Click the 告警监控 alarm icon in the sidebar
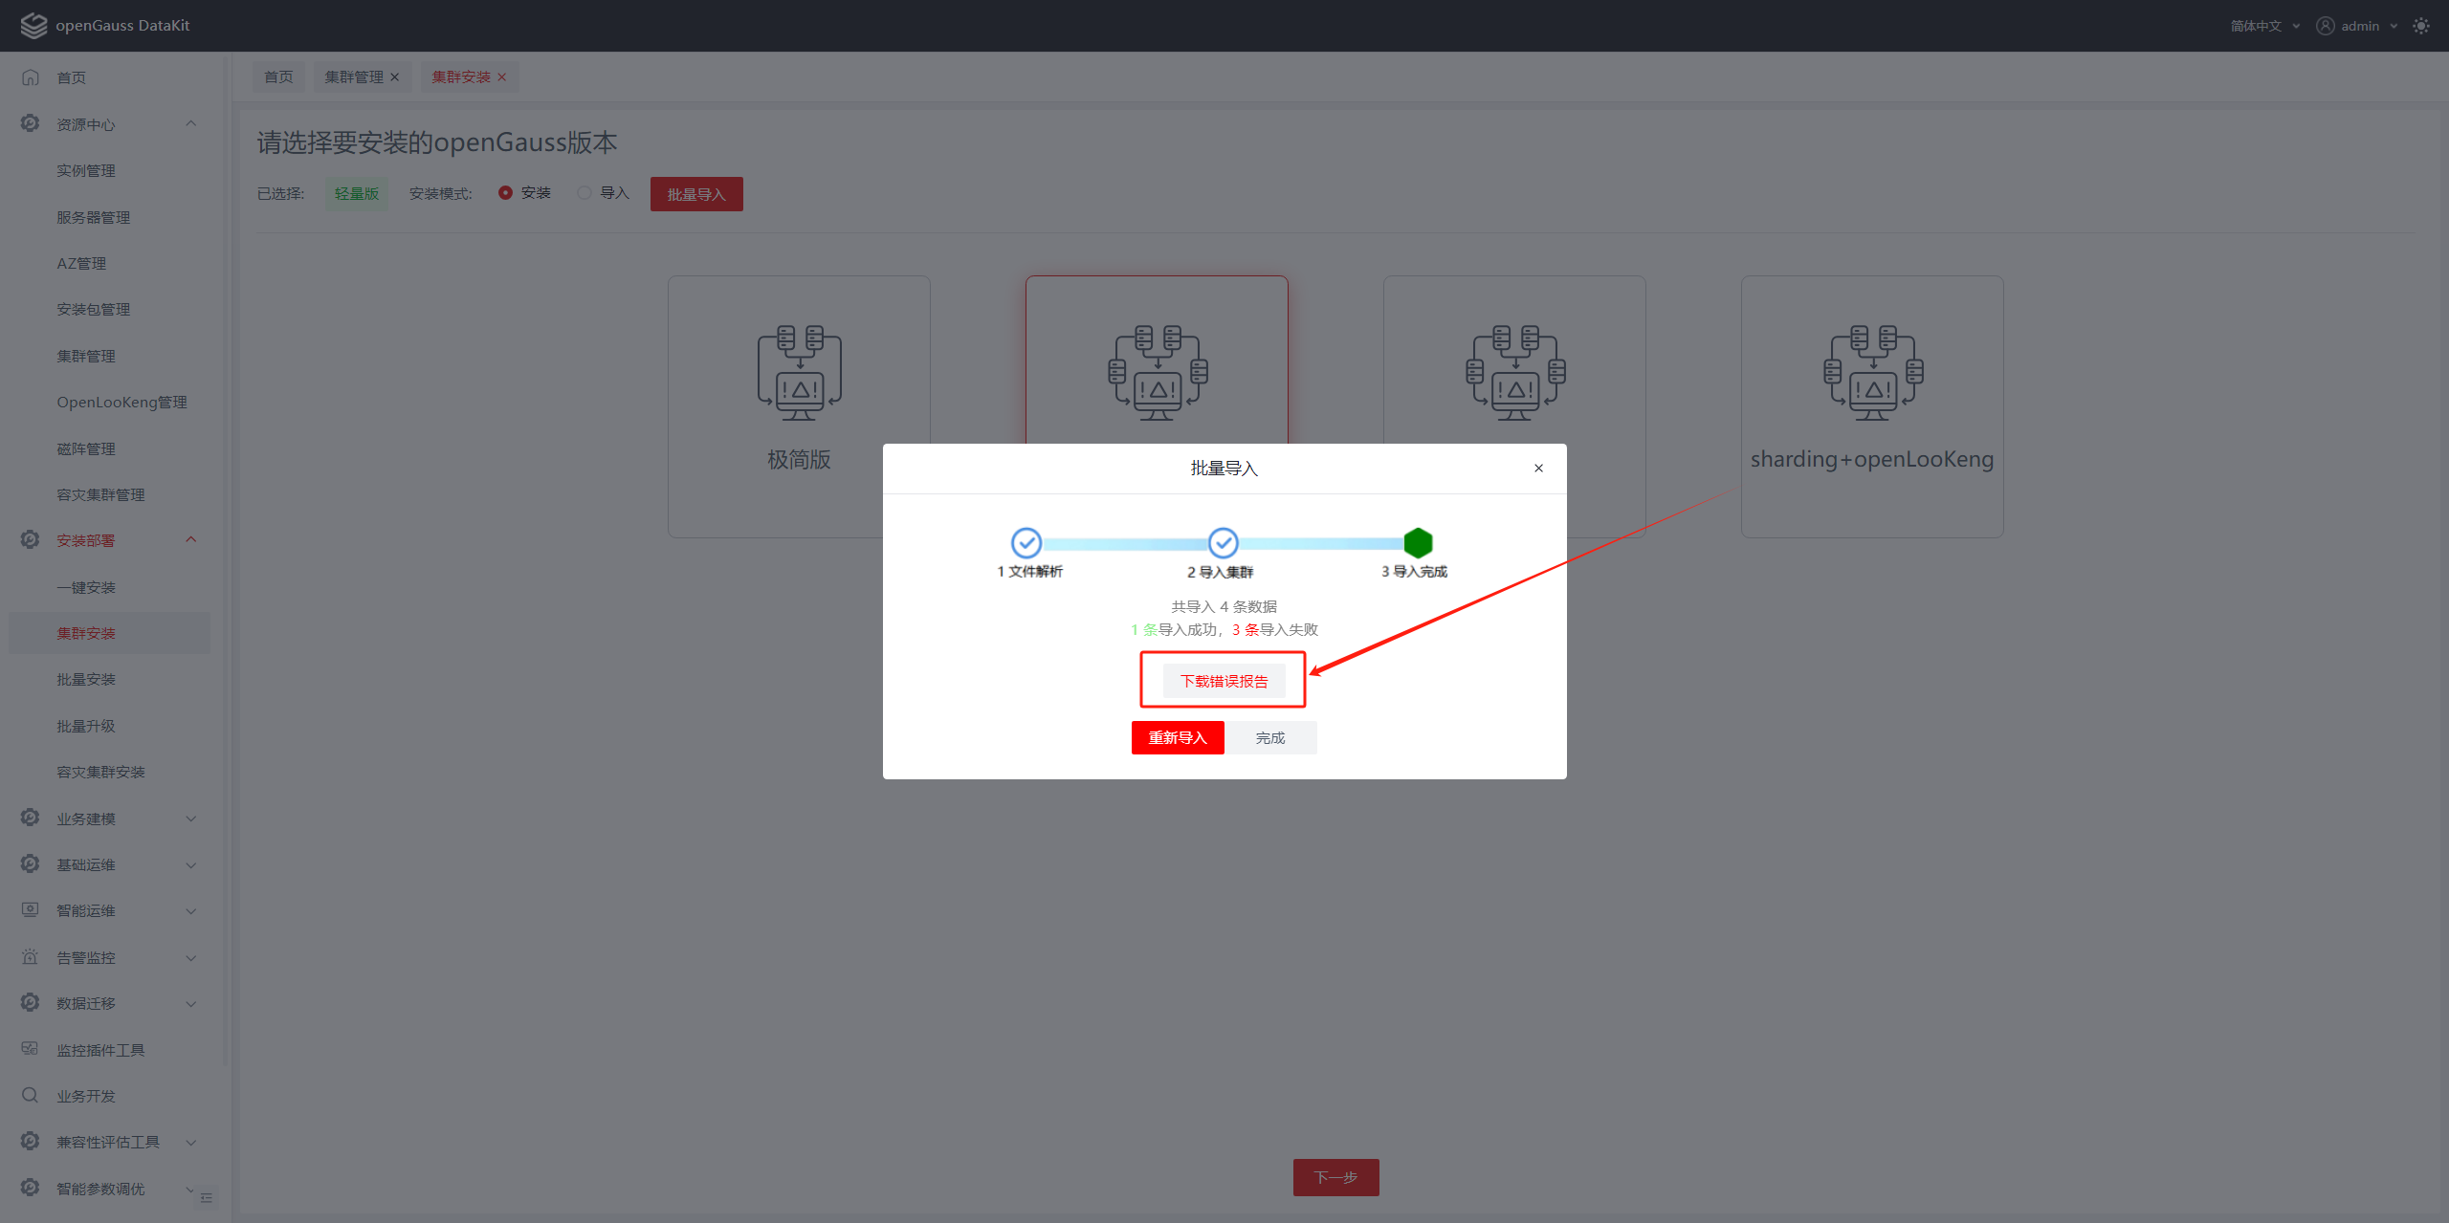 coord(31,956)
